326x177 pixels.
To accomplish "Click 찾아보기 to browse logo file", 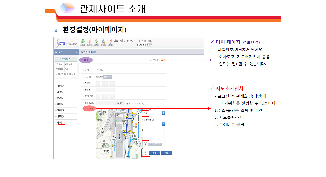I will coord(120,103).
